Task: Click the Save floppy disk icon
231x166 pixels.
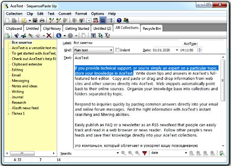Action: tap(35, 20)
